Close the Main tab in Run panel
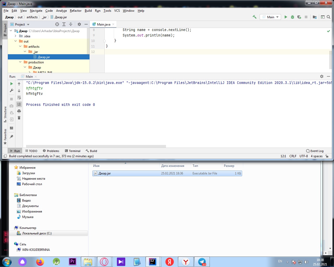 point(36,77)
